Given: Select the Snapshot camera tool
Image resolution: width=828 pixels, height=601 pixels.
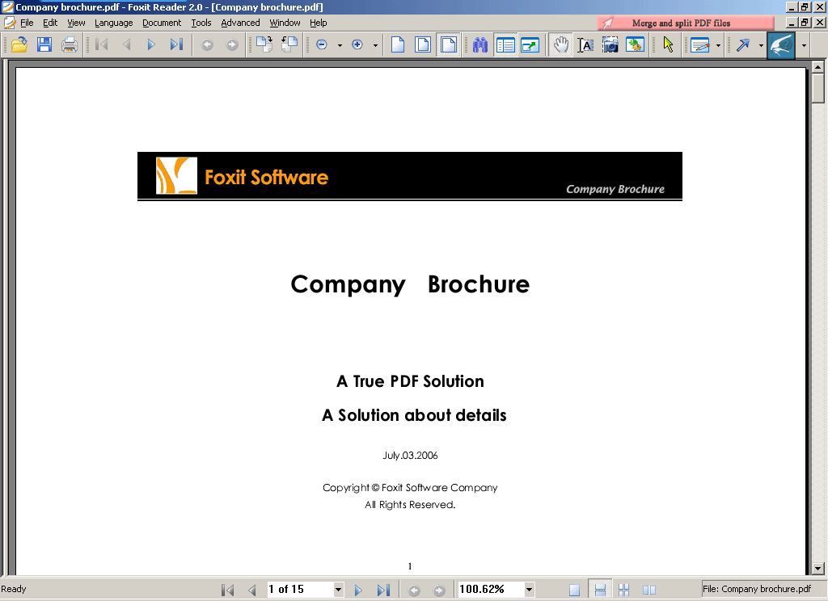Looking at the screenshot, I should 610,45.
